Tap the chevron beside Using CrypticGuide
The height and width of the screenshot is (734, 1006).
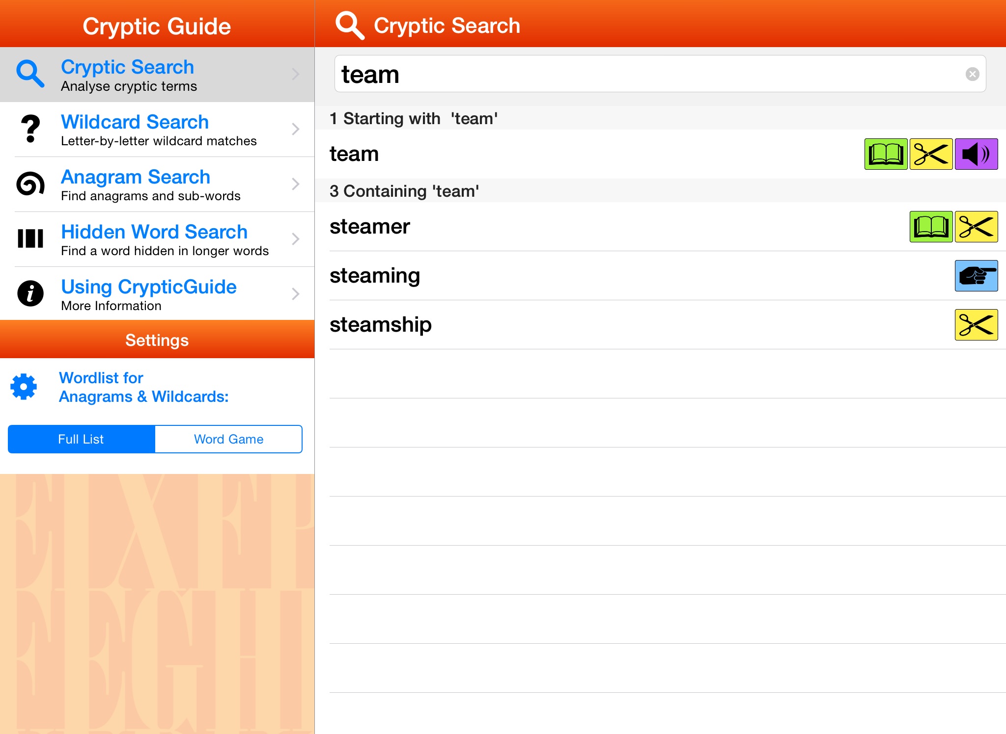(x=295, y=294)
